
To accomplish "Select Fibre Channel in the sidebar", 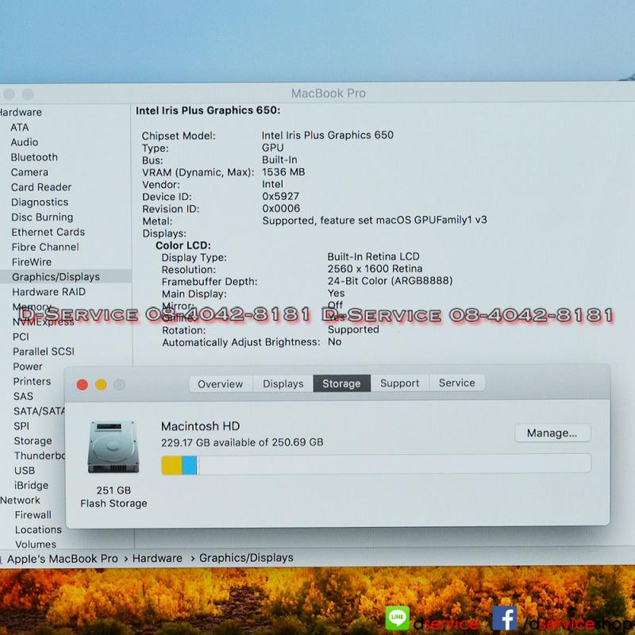I will [45, 247].
